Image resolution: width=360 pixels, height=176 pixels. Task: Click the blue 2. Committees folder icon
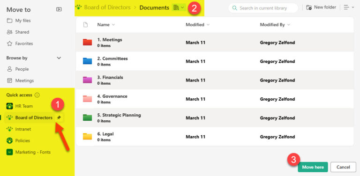coord(87,61)
